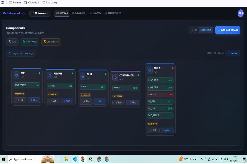The height and width of the screenshot is (164, 247).
Task: Click Edit on the REMOTE card
Action: (x=53, y=101)
